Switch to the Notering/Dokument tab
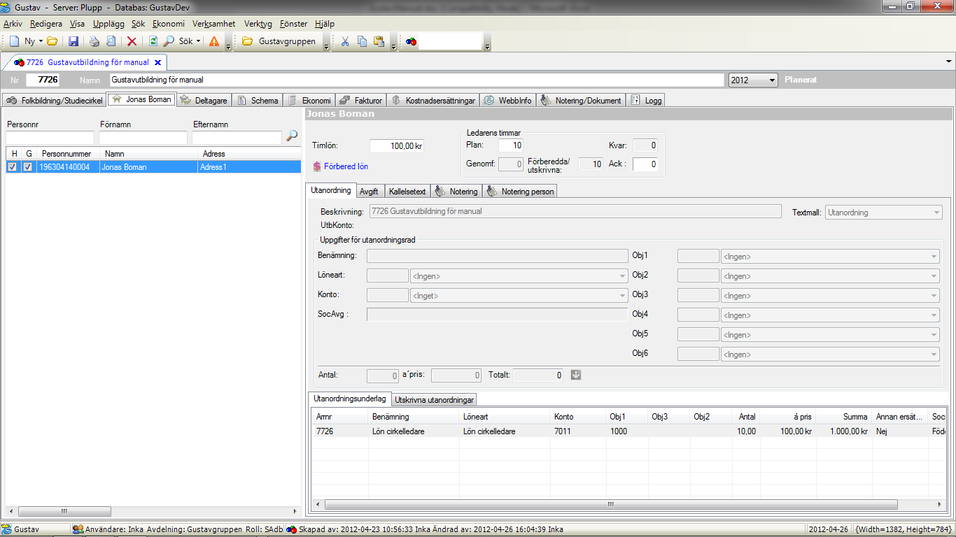Image resolution: width=956 pixels, height=537 pixels. click(x=581, y=101)
